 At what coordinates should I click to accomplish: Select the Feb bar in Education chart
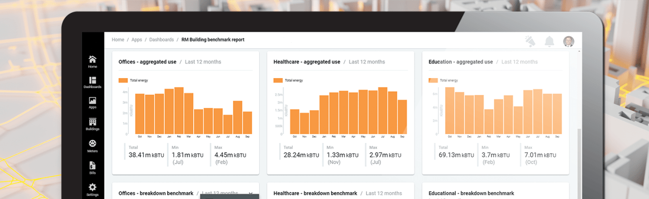point(489,122)
